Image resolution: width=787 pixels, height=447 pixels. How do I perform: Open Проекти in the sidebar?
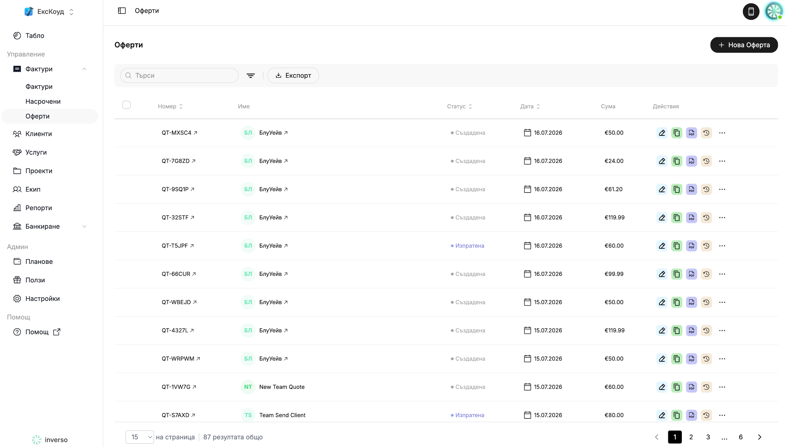click(x=50, y=171)
